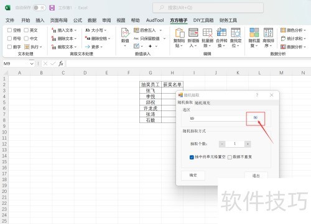Switch to the 插入 ribbon tab
Screen dimensions: 311x224
(x=40, y=20)
